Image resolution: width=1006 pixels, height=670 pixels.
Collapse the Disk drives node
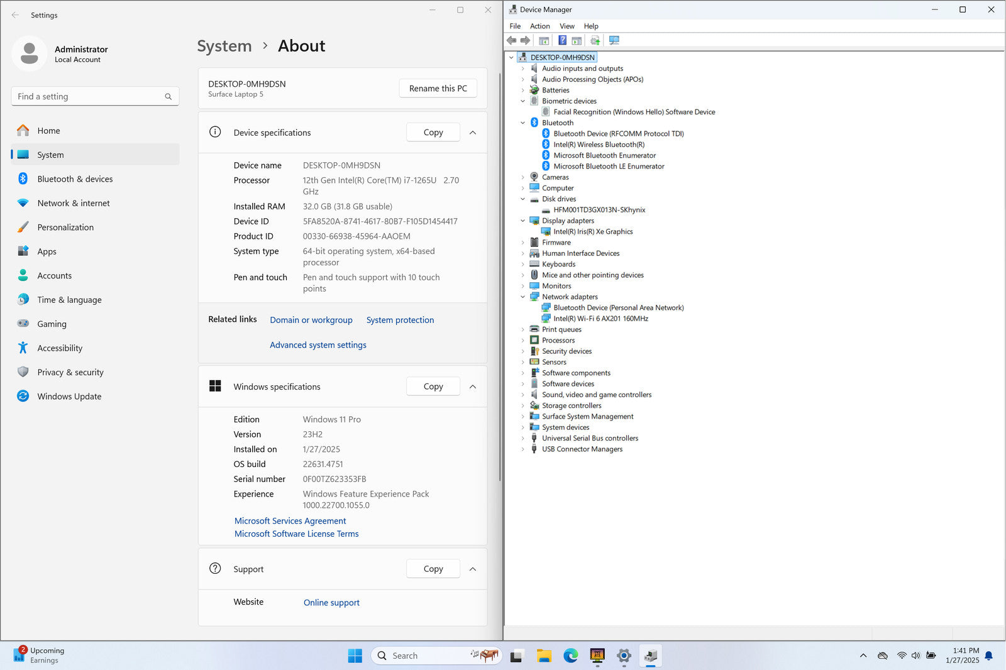point(522,199)
